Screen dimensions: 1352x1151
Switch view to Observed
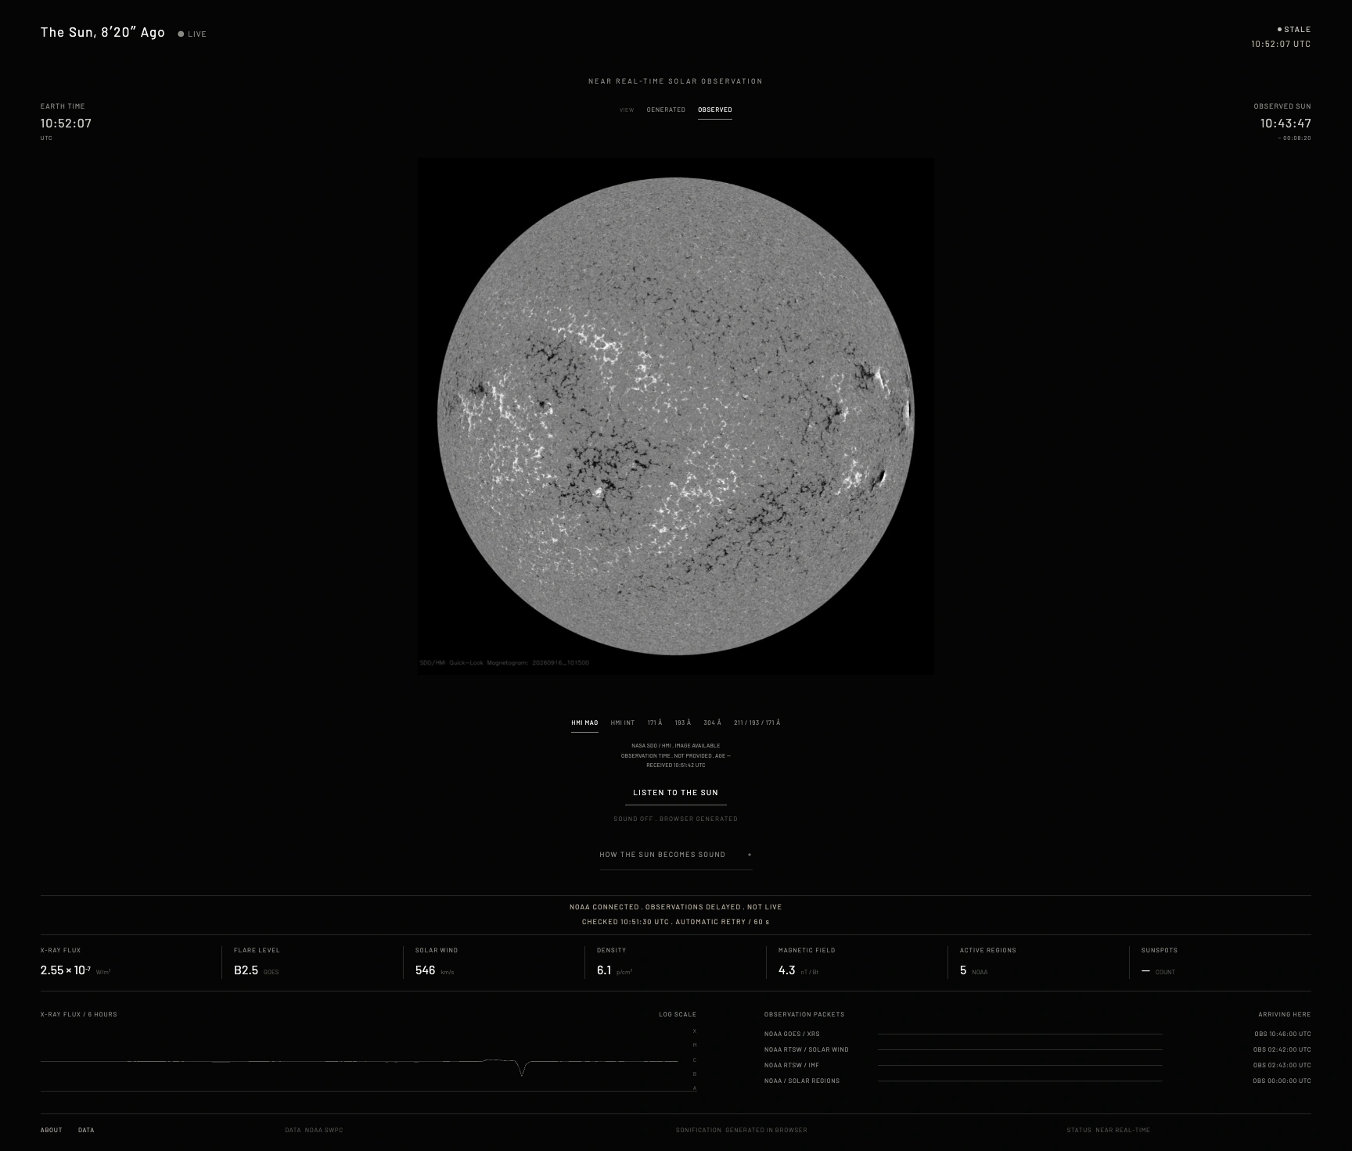pyautogui.click(x=715, y=109)
